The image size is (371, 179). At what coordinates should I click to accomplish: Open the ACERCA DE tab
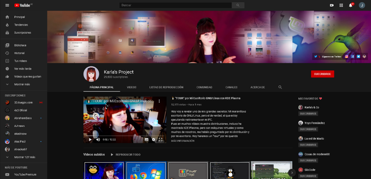click(257, 87)
